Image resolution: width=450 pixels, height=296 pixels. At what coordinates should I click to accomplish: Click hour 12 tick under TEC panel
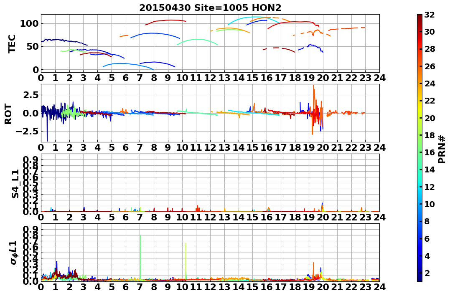pyautogui.click(x=210, y=77)
